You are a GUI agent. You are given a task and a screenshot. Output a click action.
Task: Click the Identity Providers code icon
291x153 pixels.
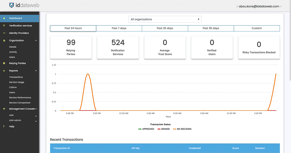pyautogui.click(x=4, y=33)
